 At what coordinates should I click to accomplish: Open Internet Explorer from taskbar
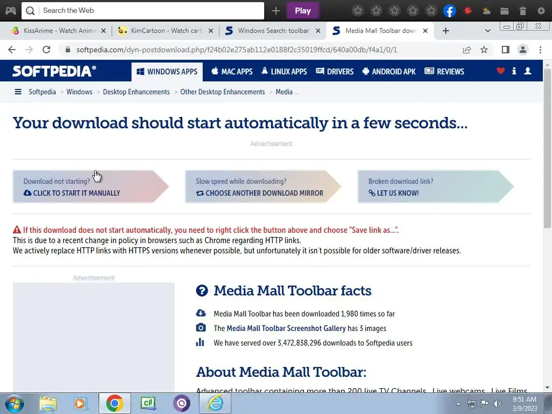coord(215,403)
